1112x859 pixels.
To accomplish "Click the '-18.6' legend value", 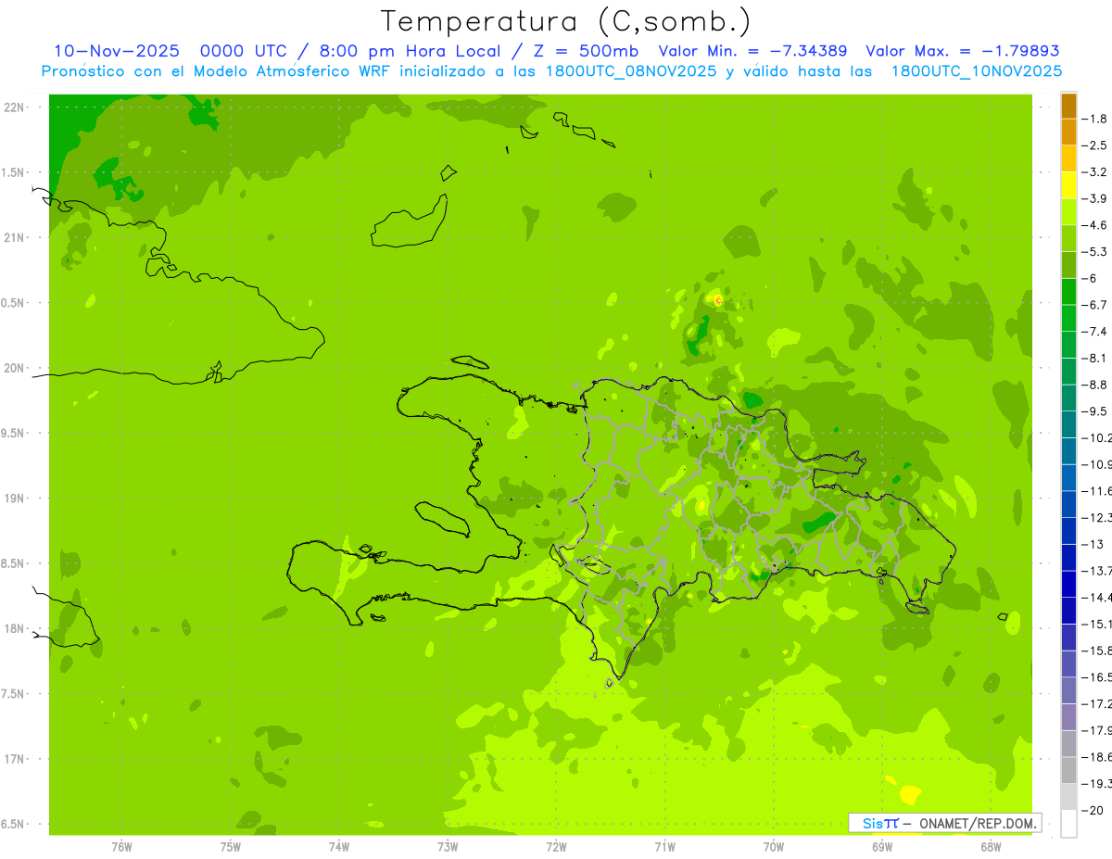I will point(1096,757).
